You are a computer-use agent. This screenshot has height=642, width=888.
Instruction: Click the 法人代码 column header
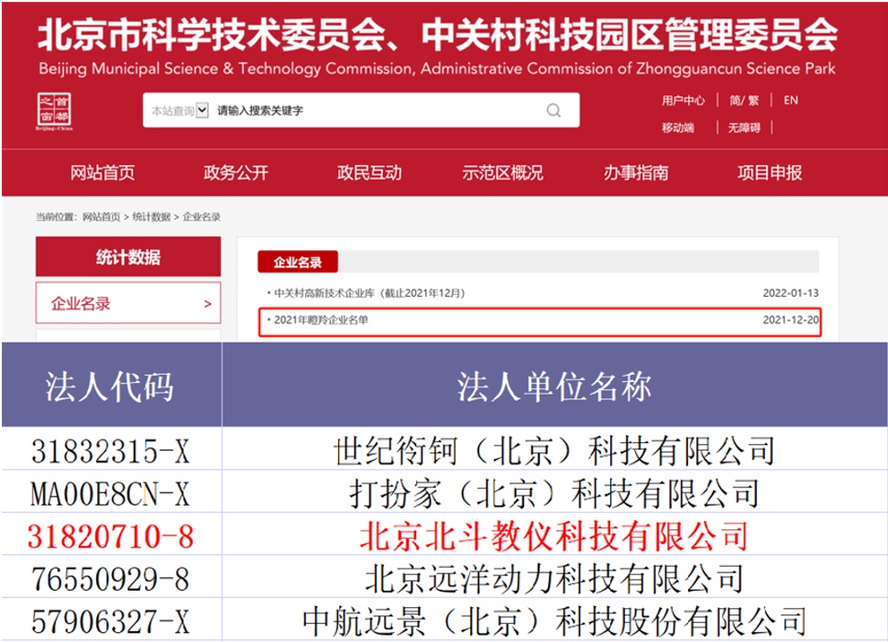point(111,386)
